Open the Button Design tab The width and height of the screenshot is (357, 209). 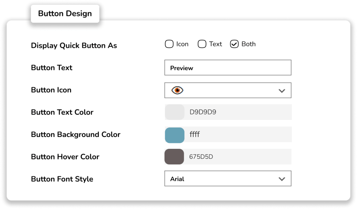click(65, 13)
